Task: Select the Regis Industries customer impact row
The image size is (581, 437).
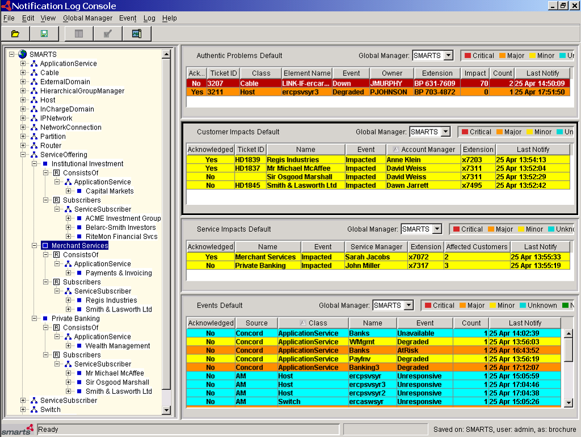Action: (378, 159)
